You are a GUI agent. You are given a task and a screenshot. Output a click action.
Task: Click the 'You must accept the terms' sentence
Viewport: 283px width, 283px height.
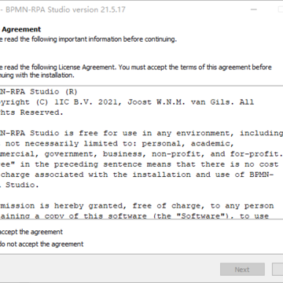click(194, 68)
